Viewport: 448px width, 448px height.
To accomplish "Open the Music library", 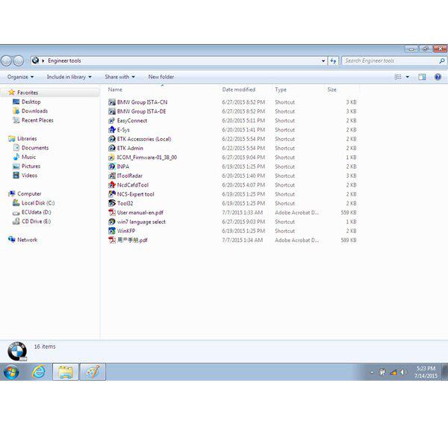I will (28, 157).
